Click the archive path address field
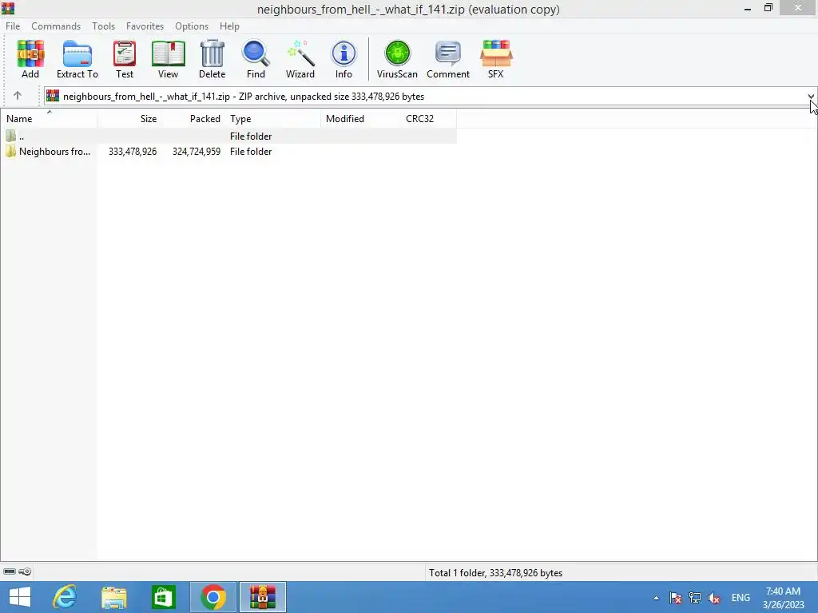The width and height of the screenshot is (818, 613). coord(425,97)
